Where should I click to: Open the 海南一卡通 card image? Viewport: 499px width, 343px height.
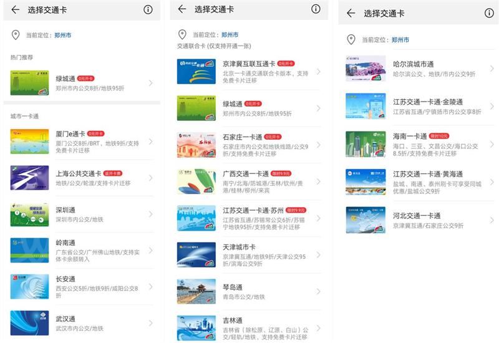pos(366,144)
